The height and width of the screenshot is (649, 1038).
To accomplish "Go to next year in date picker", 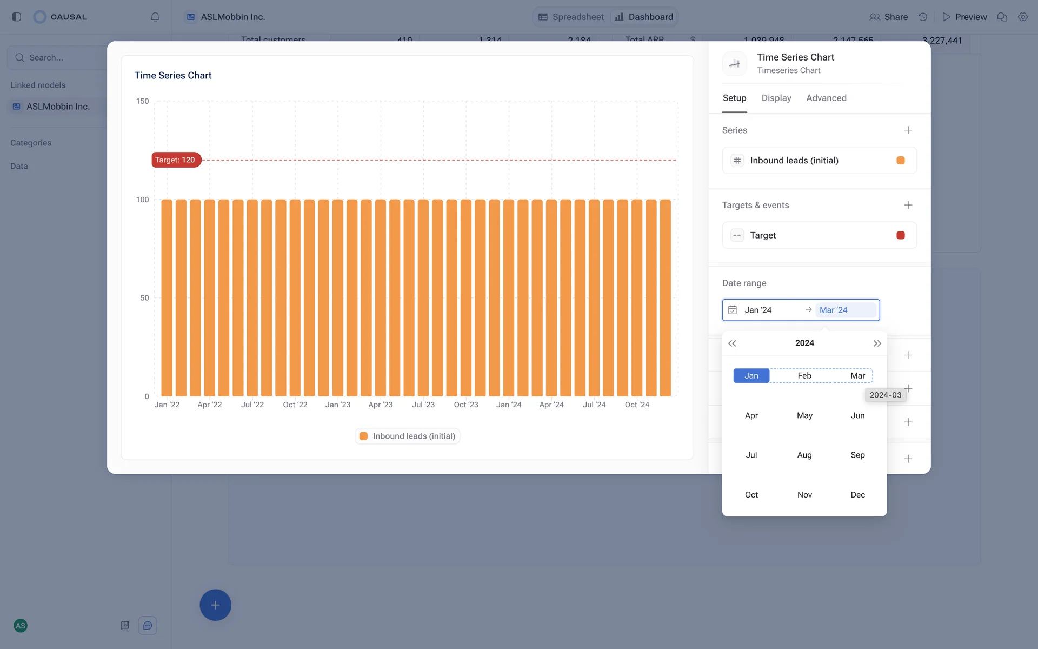I will pyautogui.click(x=877, y=343).
